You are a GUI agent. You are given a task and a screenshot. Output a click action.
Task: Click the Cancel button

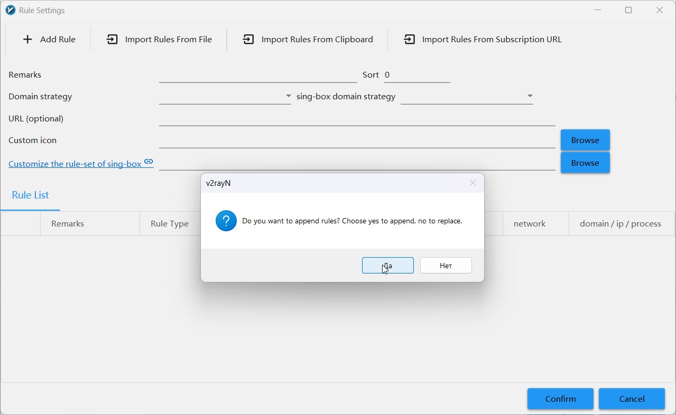632,399
